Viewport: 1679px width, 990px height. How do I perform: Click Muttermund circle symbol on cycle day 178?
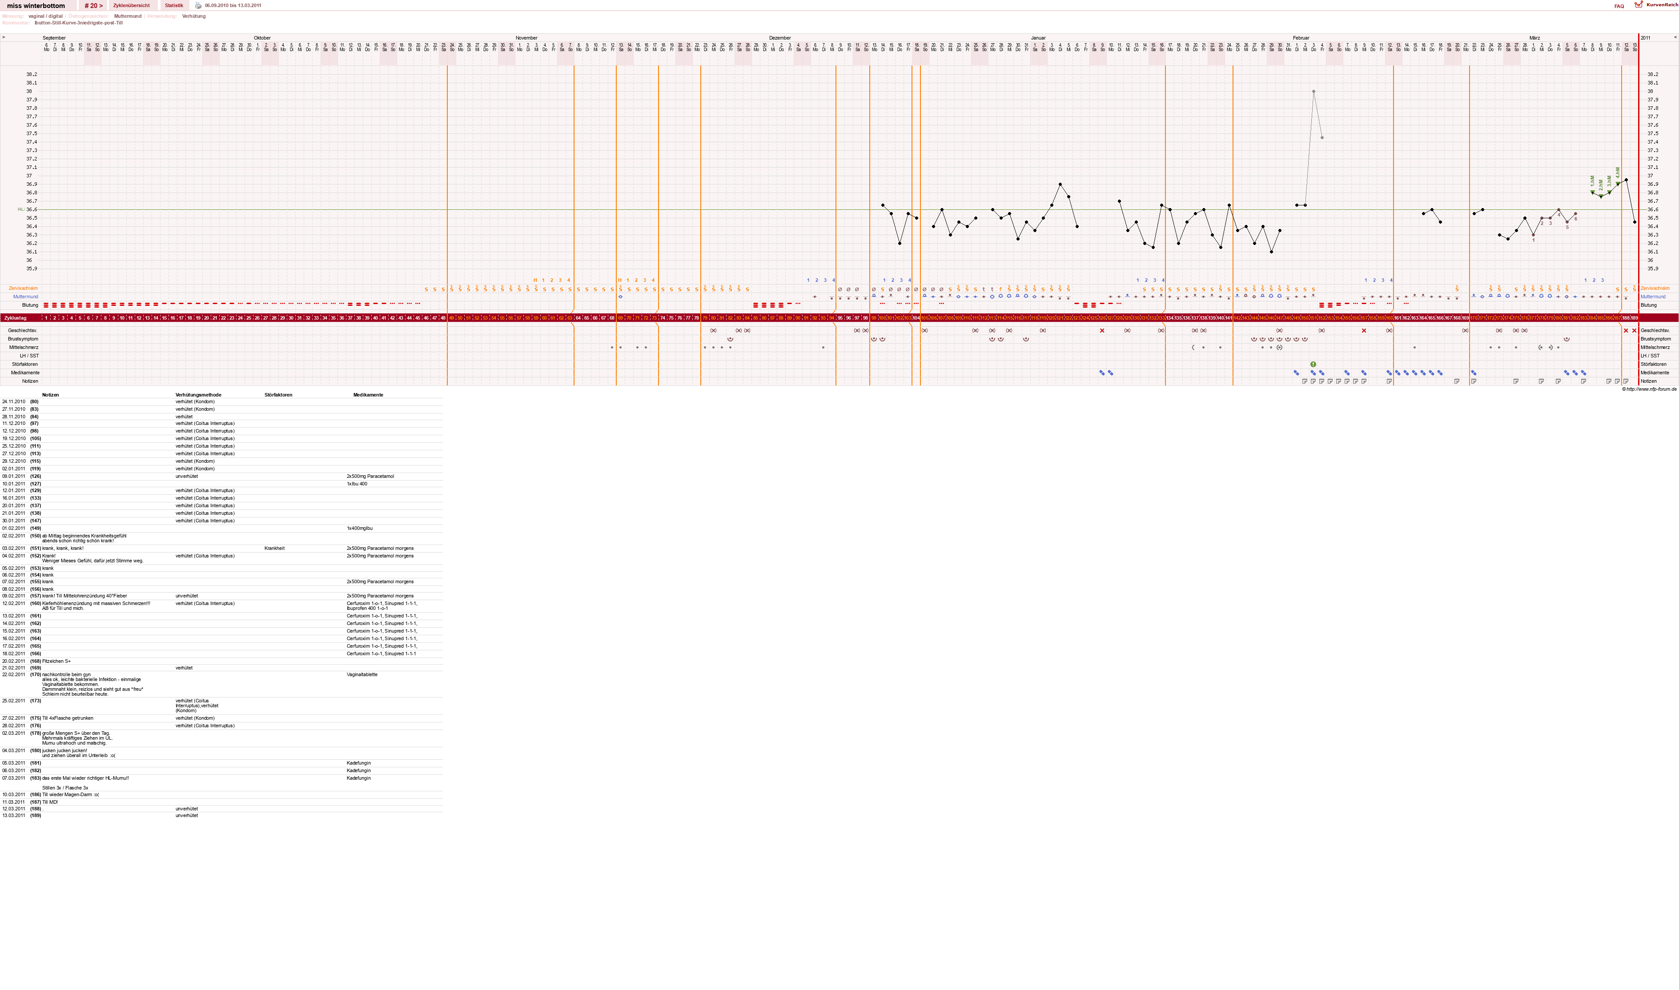pyautogui.click(x=1542, y=296)
